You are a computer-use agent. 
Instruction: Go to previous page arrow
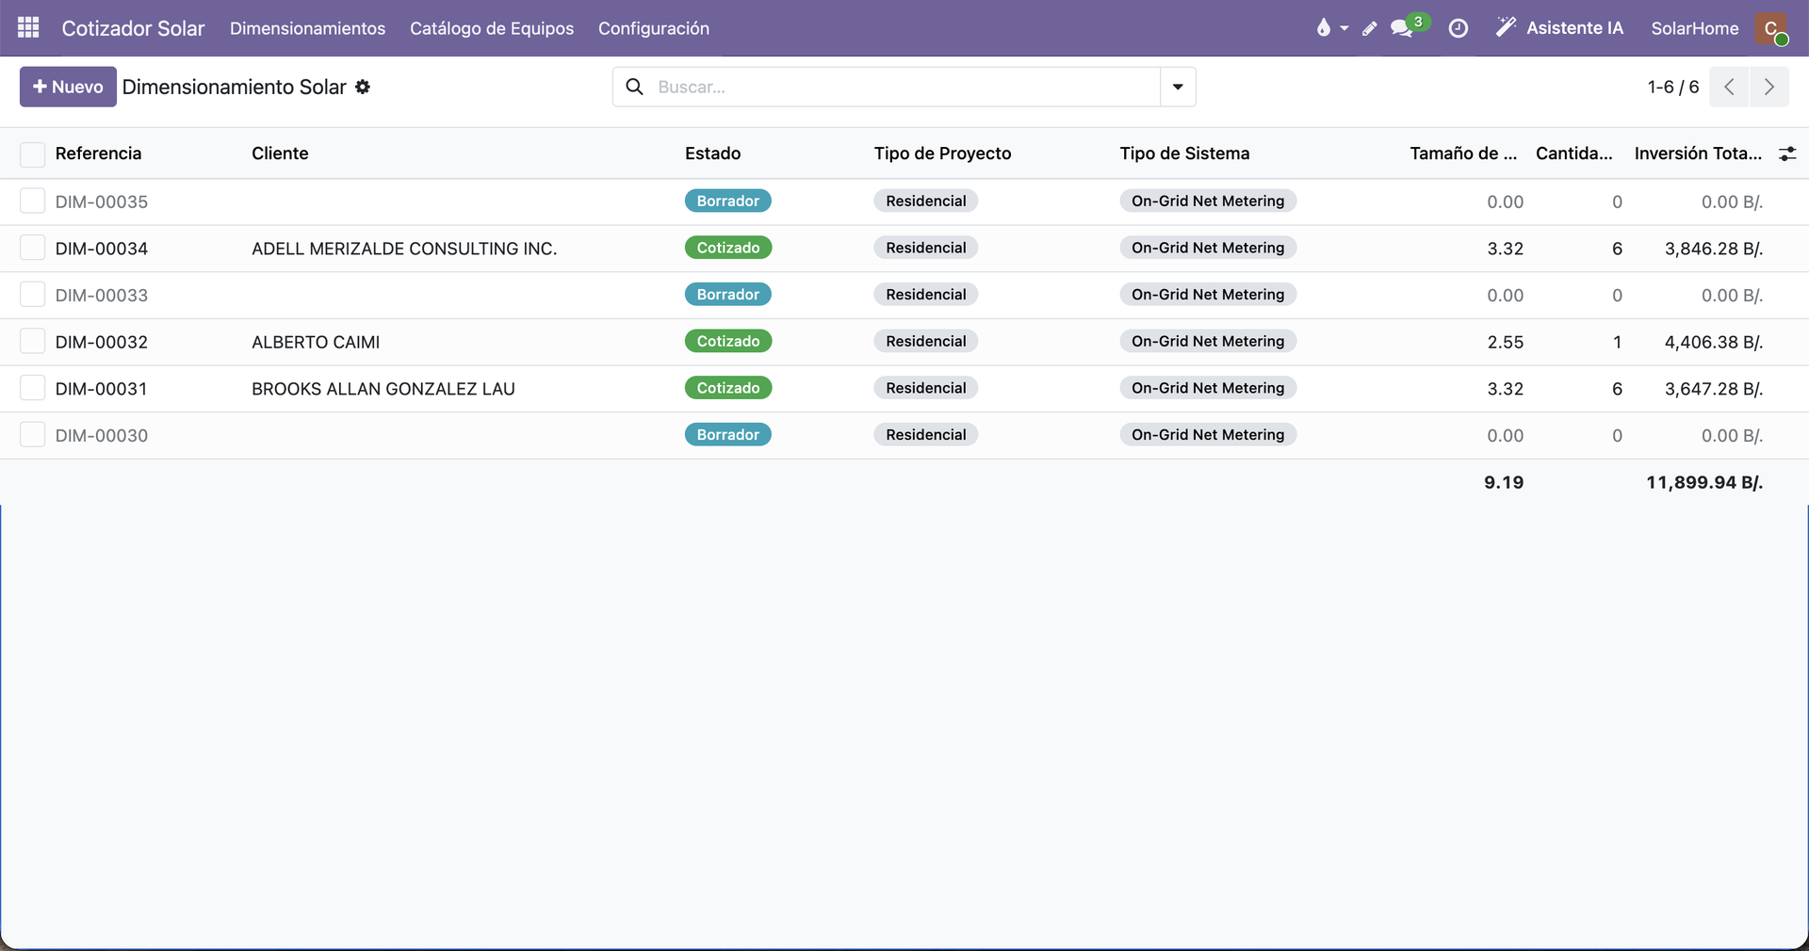point(1729,87)
